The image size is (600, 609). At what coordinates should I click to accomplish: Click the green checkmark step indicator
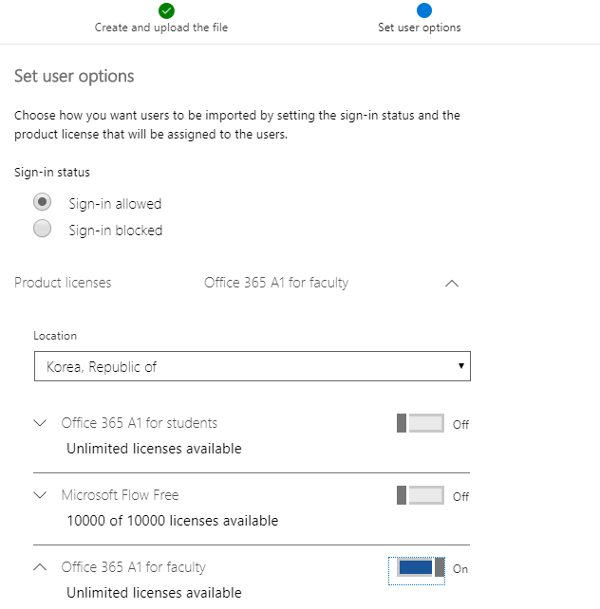tap(166, 10)
